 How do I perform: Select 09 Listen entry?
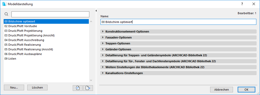(46, 59)
